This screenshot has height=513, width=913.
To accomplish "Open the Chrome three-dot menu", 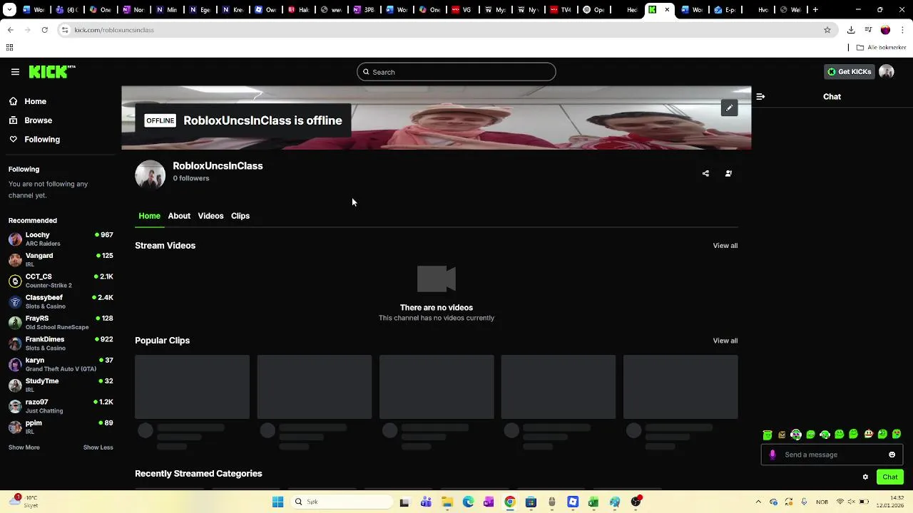I will (x=902, y=30).
